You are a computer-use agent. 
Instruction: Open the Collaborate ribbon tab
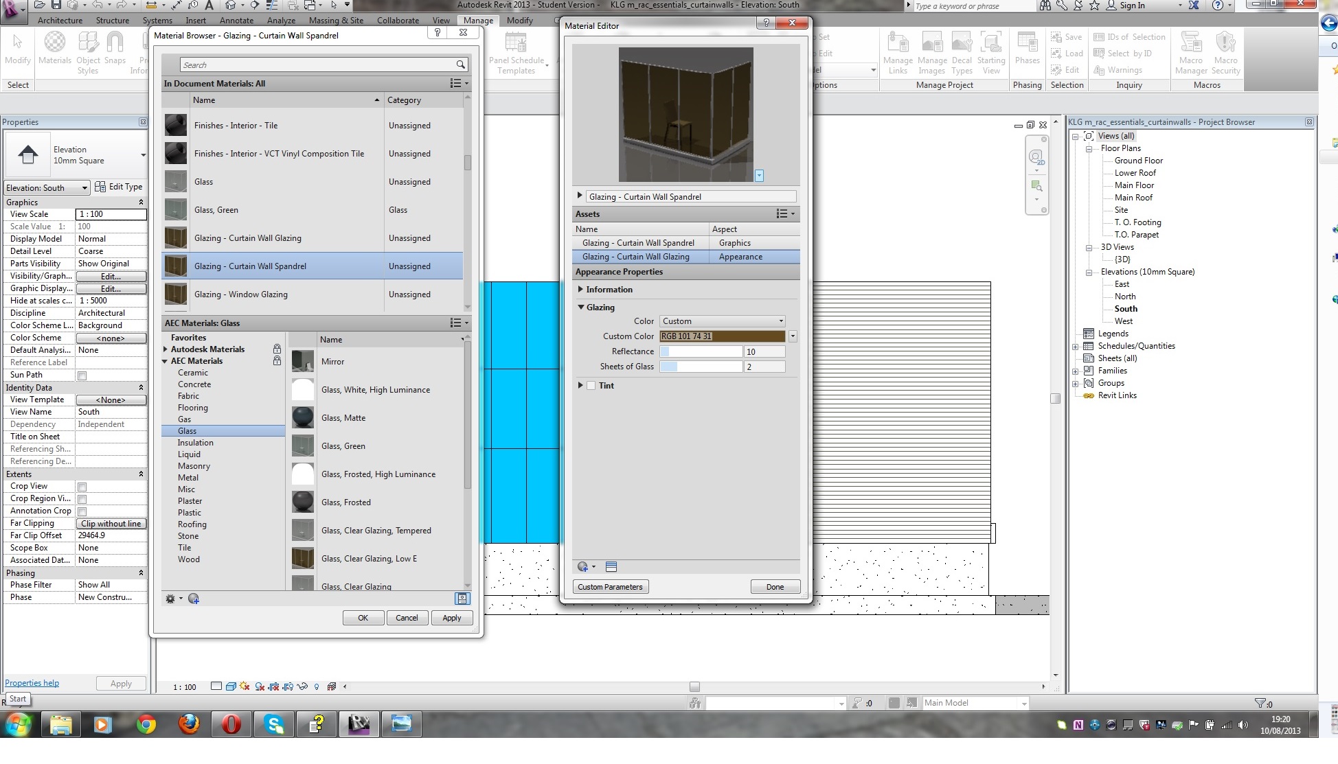[x=398, y=21]
